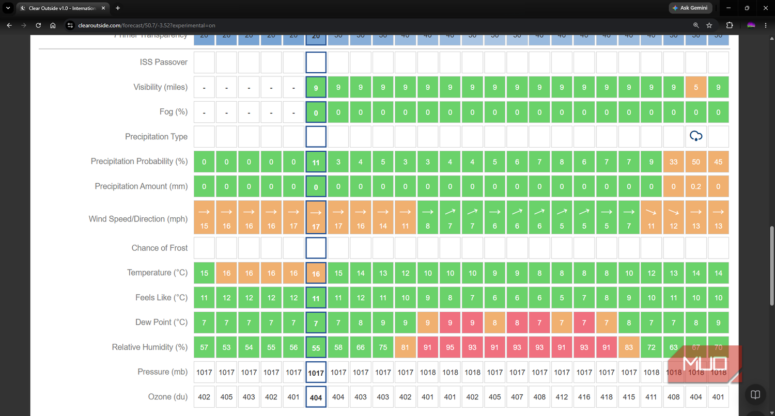Open the Chrome three-dot menu
775x416 pixels.
point(766,25)
